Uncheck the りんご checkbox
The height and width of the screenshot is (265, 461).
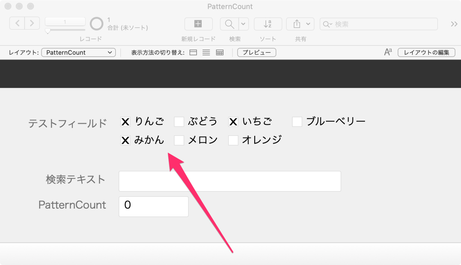point(125,122)
